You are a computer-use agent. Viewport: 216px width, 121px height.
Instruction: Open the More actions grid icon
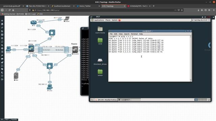click(x=2, y=38)
